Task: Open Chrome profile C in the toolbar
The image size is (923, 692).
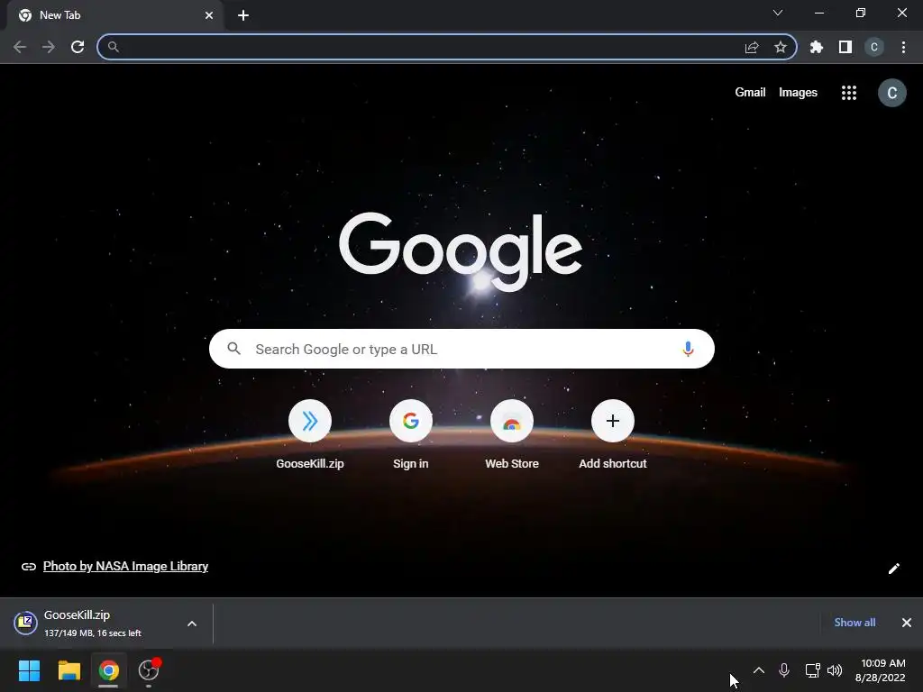Action: pyautogui.click(x=874, y=47)
